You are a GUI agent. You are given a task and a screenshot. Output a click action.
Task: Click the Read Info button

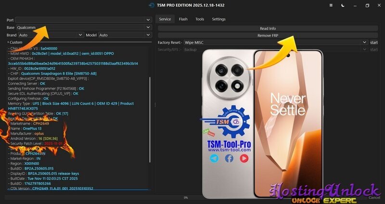tap(268, 29)
